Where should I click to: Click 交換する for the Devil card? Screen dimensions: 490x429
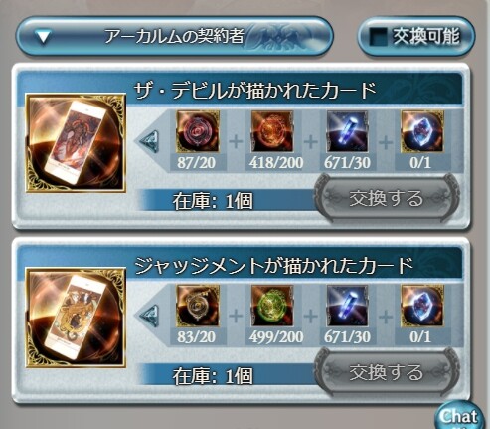[x=387, y=198]
